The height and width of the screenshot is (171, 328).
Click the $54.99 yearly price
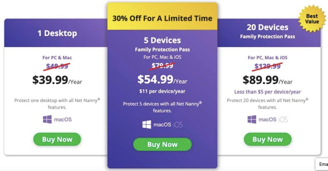[x=162, y=79]
